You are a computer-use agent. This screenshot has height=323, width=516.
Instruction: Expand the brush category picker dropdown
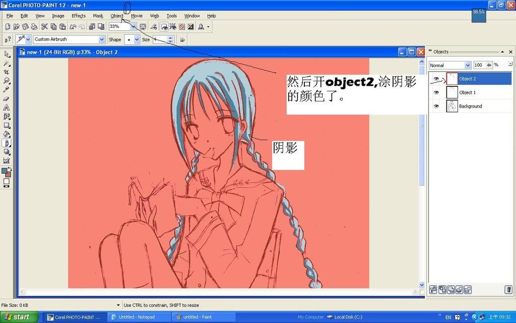point(28,39)
